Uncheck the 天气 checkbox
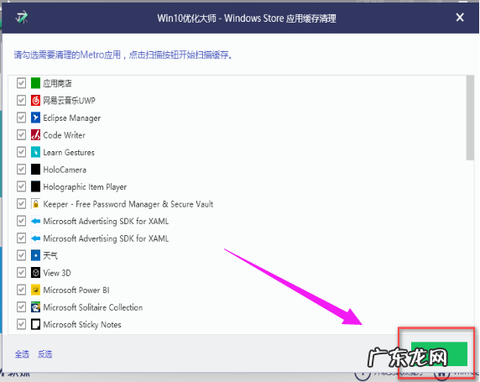Screen dimensions: 480x382 pos(21,255)
